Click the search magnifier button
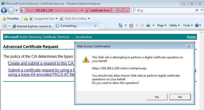204x110 pixels. (x=197, y=10)
